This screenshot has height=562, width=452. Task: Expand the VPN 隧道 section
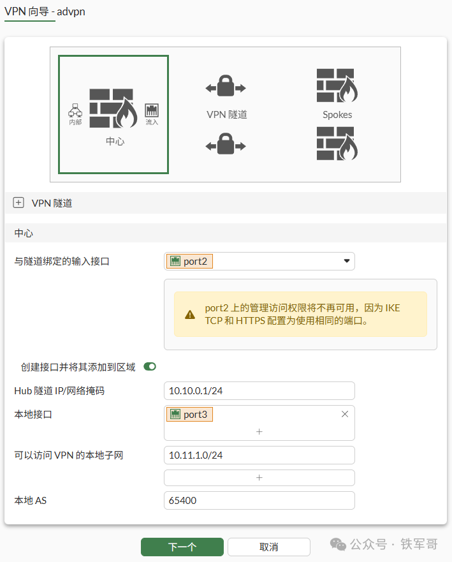(x=18, y=202)
